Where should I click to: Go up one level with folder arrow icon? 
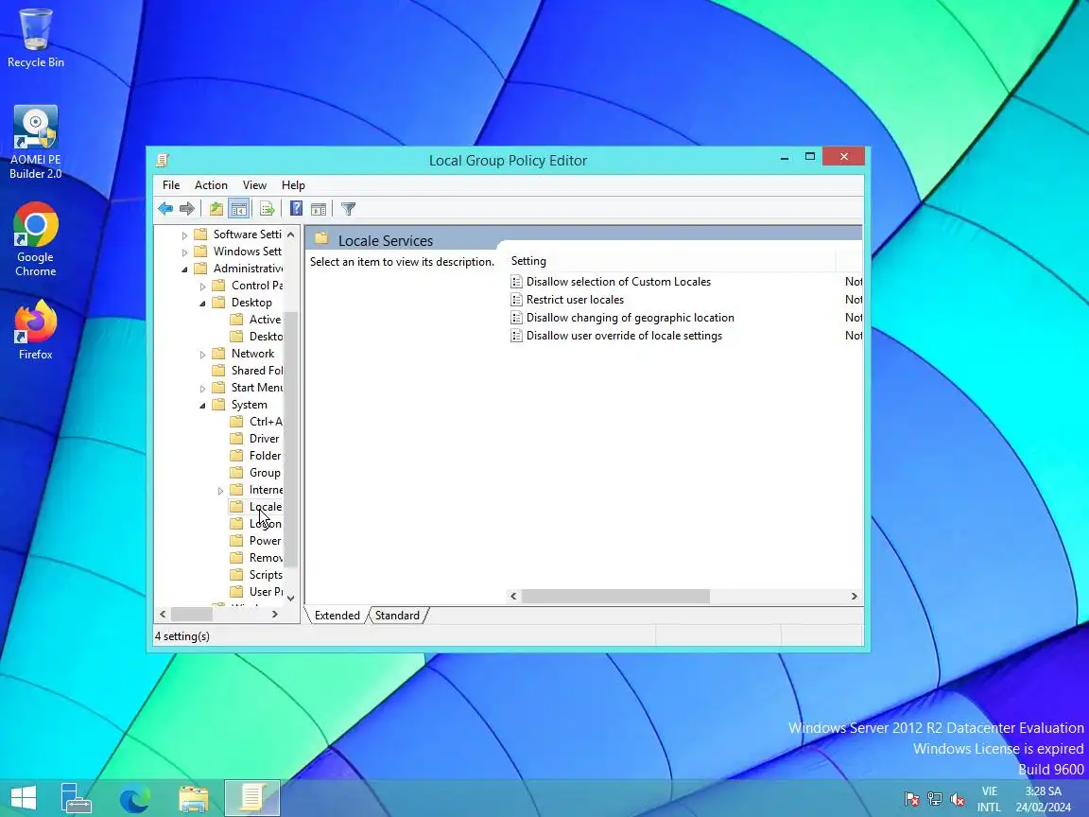pyautogui.click(x=216, y=208)
